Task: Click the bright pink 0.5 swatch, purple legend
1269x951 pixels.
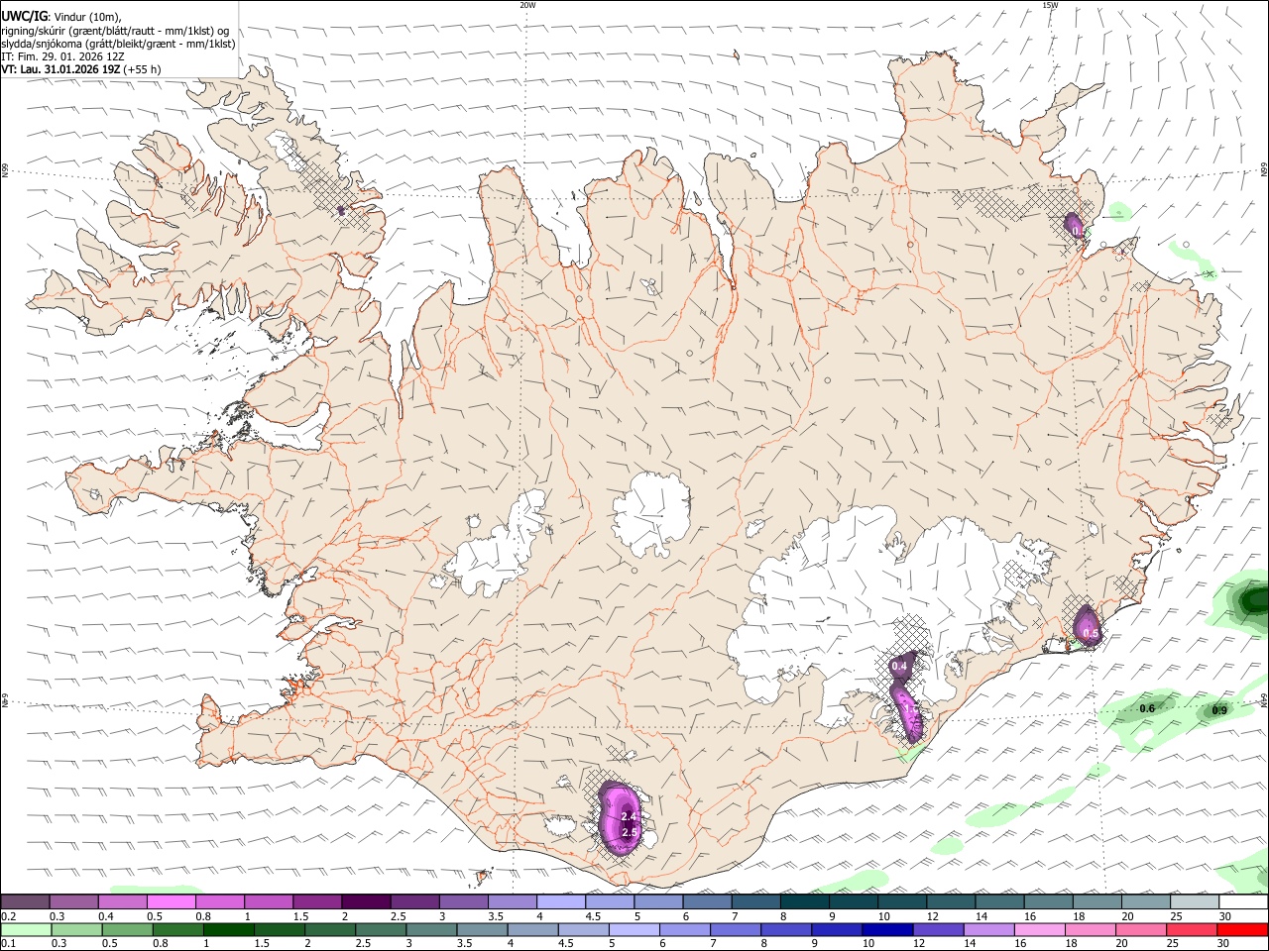Action: [171, 901]
